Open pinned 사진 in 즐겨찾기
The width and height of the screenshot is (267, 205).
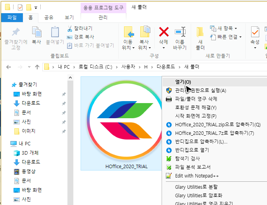tap(26, 122)
